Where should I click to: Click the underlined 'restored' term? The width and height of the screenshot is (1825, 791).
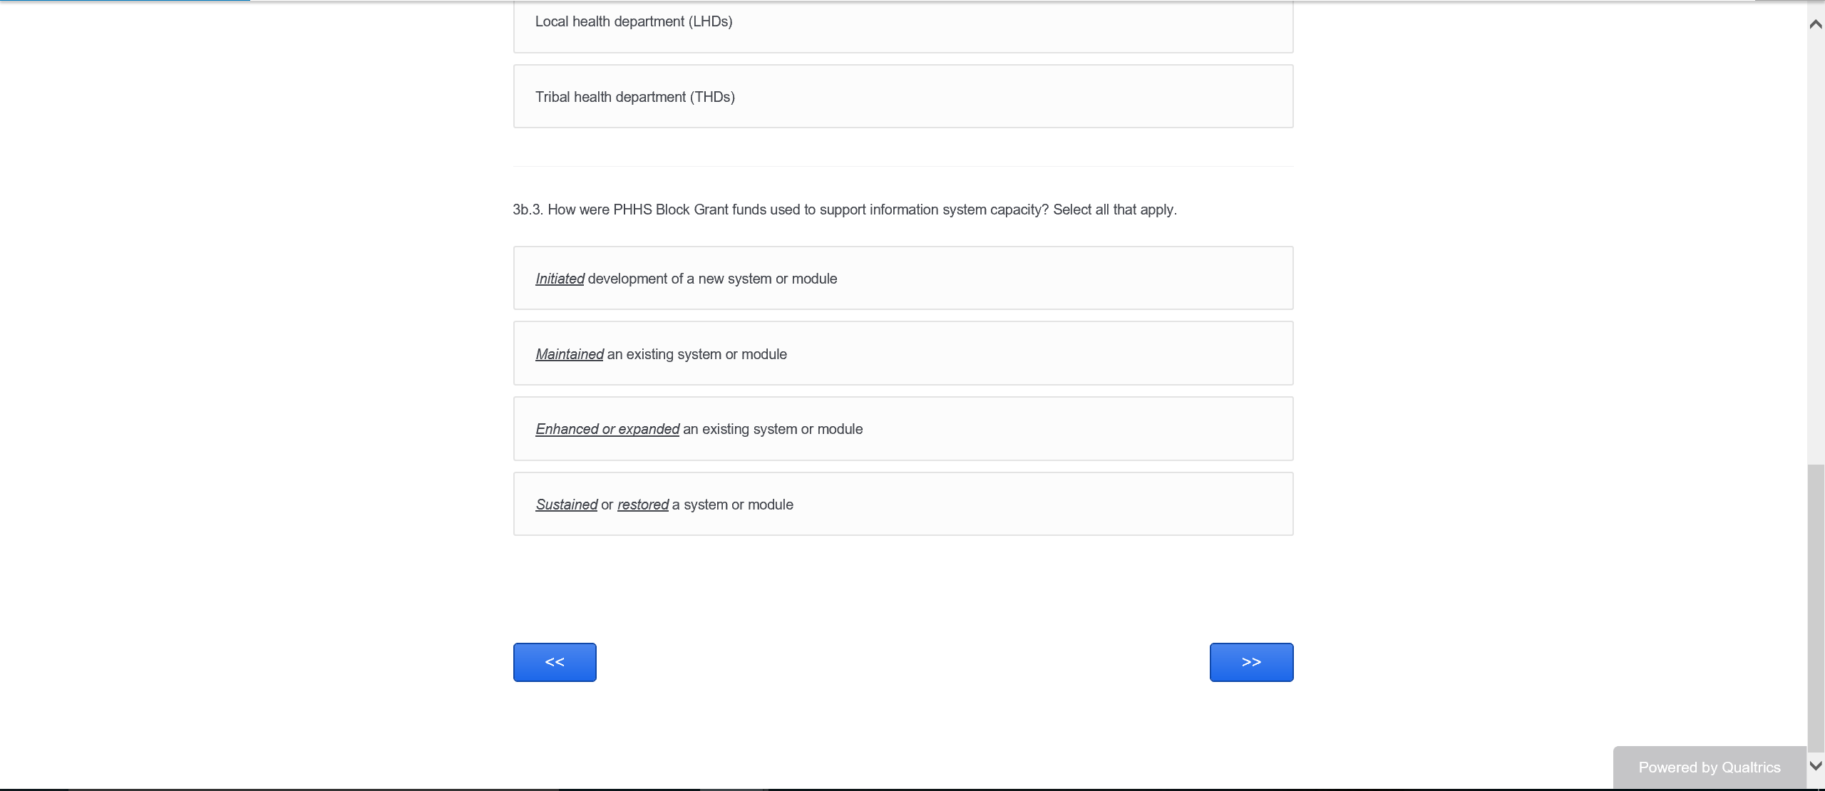pyautogui.click(x=642, y=505)
